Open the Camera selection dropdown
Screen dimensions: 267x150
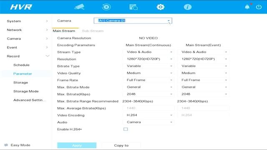133,20
